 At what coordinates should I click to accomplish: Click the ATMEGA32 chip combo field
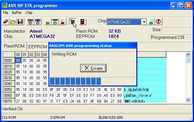pyautogui.click(x=124, y=22)
